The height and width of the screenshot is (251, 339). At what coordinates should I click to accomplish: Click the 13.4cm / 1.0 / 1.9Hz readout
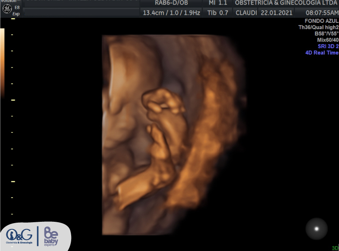point(172,13)
